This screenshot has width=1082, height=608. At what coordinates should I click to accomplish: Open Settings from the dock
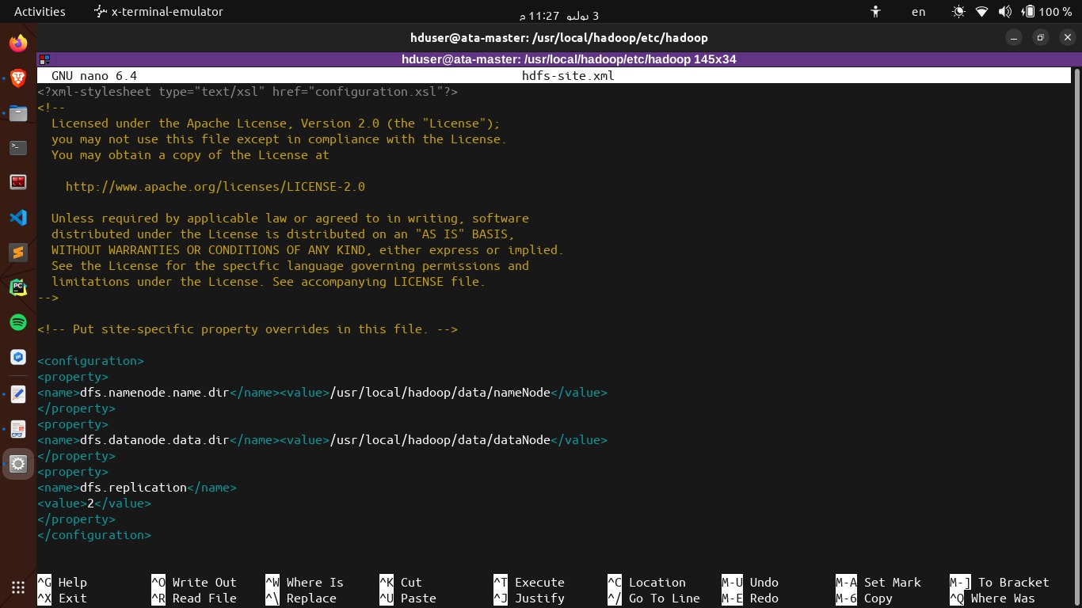point(18,464)
